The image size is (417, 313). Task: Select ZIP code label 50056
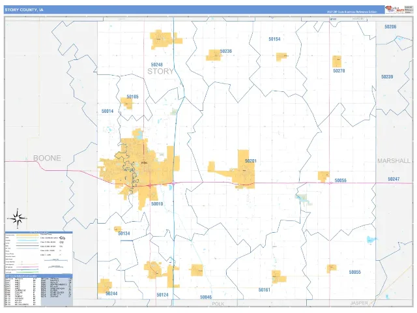(340, 181)
